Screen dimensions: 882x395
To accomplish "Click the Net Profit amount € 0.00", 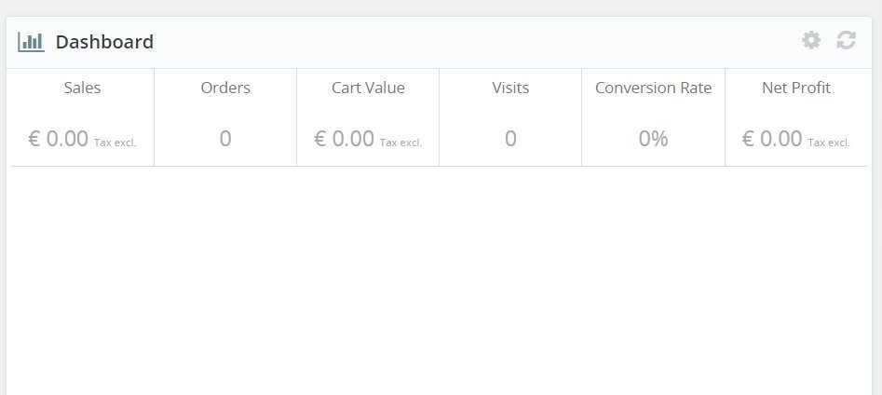I will click(x=771, y=139).
